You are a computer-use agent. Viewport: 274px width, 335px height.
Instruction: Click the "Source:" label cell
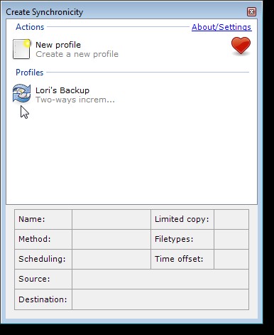(43, 279)
